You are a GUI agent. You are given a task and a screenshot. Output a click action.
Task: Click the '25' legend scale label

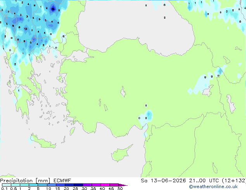(75, 188)
